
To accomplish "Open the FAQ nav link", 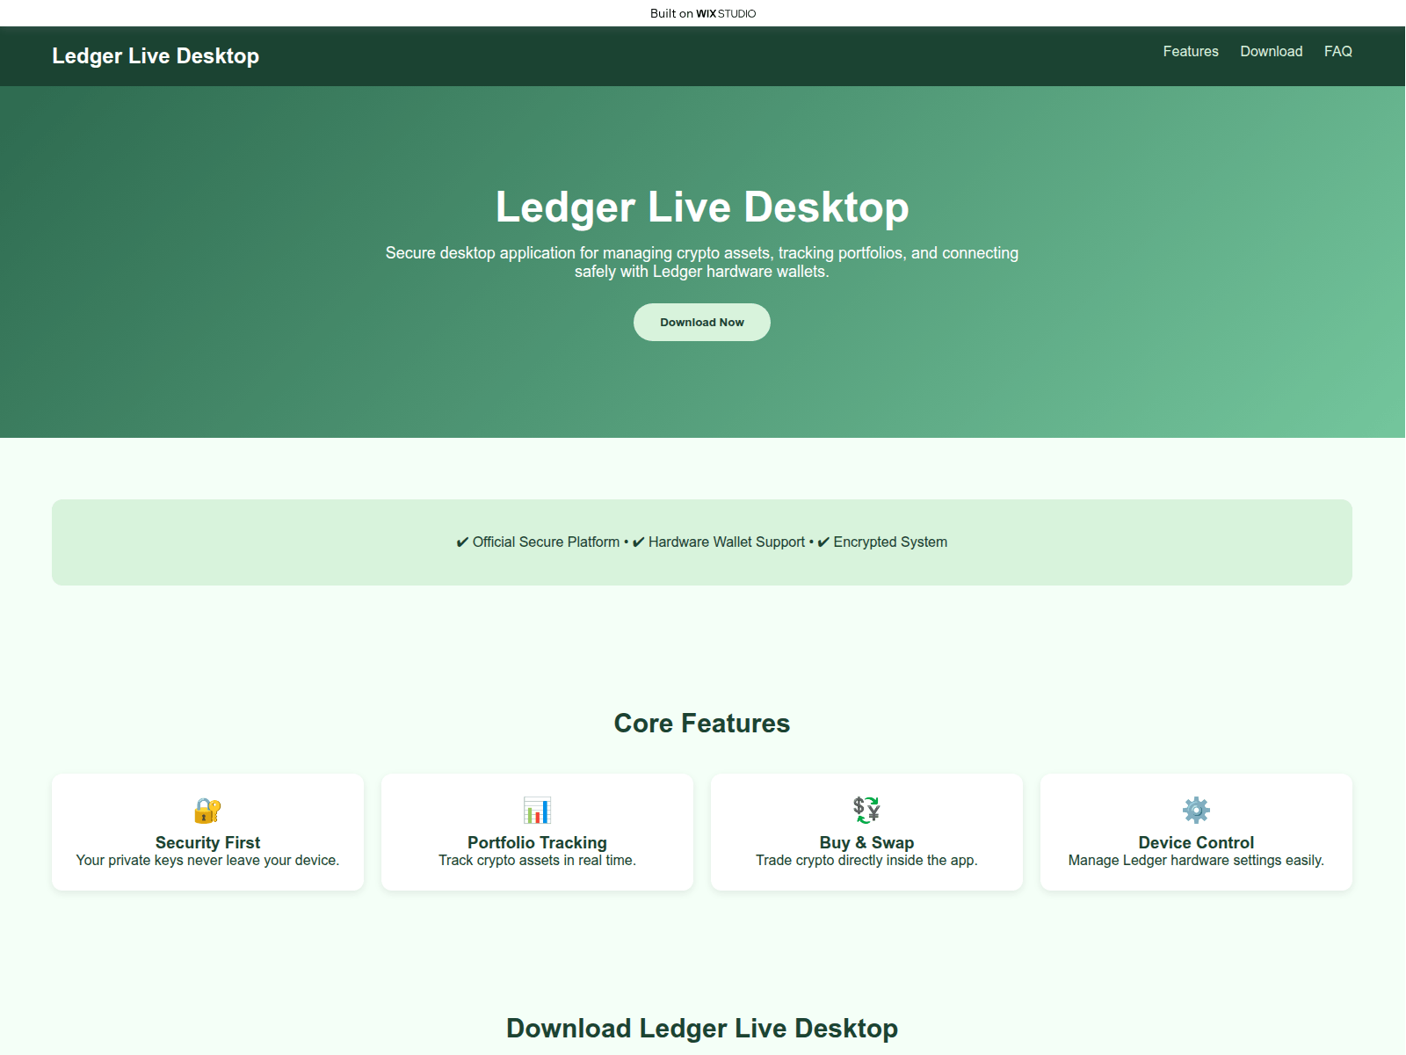I will point(1338,51).
